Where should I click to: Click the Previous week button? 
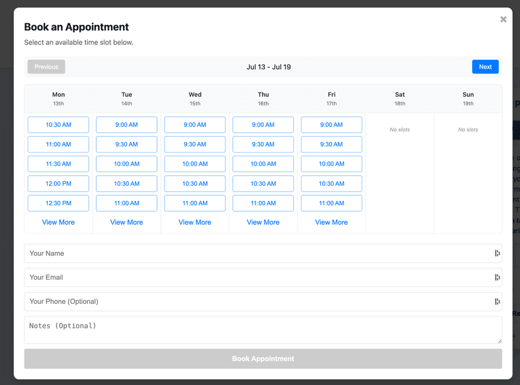[x=46, y=67]
